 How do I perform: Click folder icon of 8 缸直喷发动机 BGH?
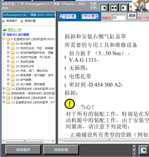[8, 39]
